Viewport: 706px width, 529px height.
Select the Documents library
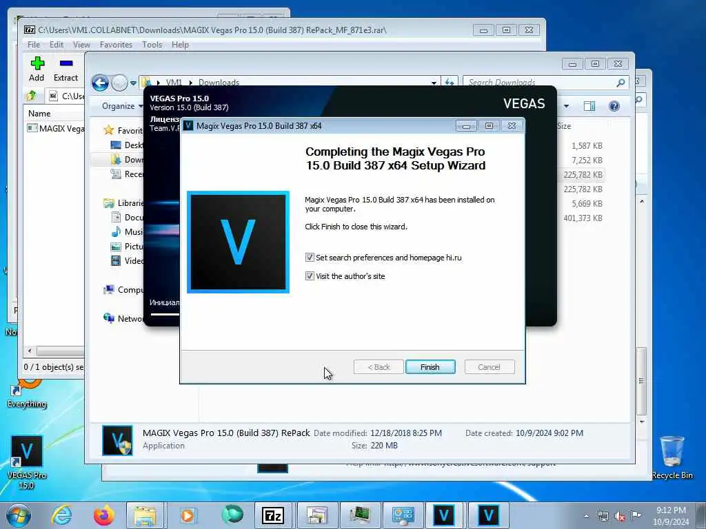tap(127, 217)
